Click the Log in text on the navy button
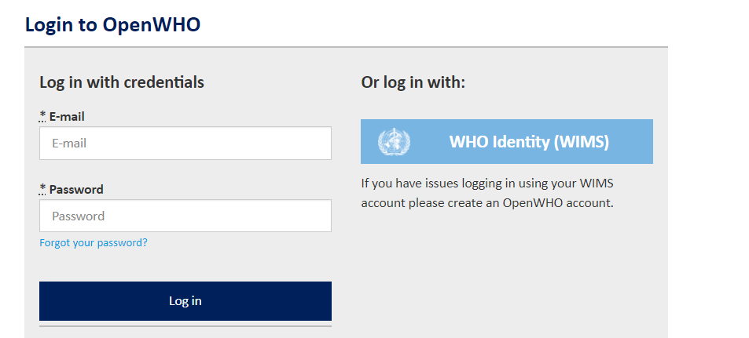Screen dimensions: 749x338 pos(185,301)
